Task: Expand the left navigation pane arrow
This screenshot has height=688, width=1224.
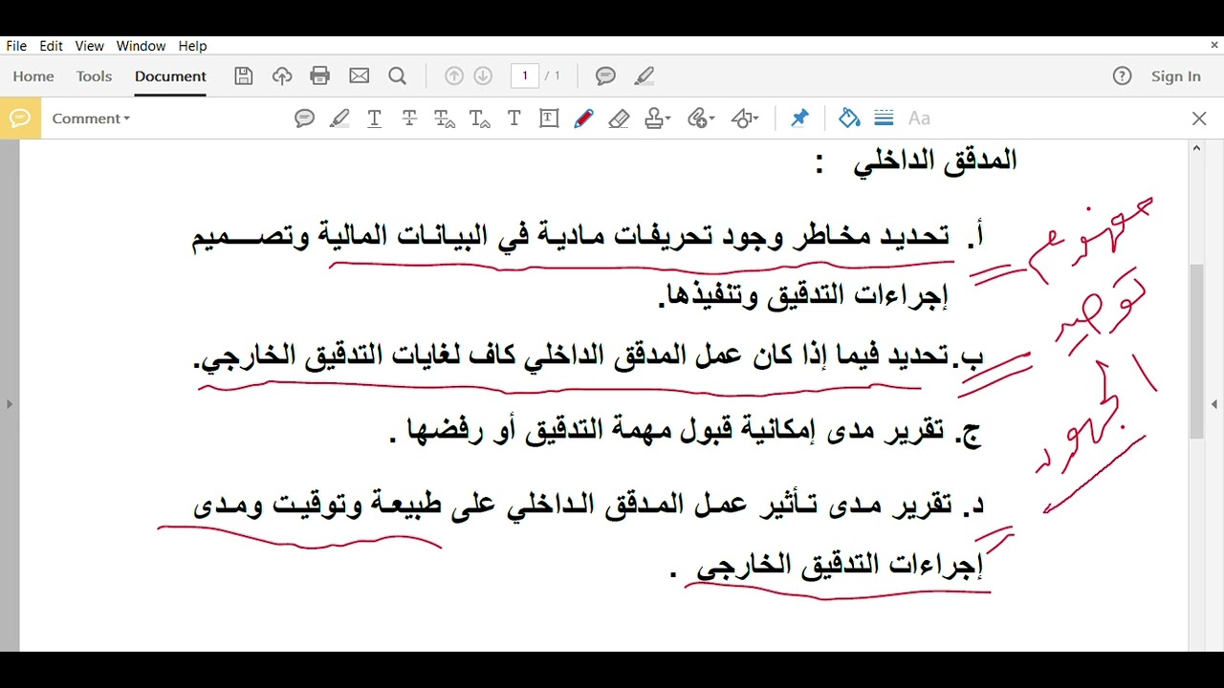Action: tap(10, 404)
